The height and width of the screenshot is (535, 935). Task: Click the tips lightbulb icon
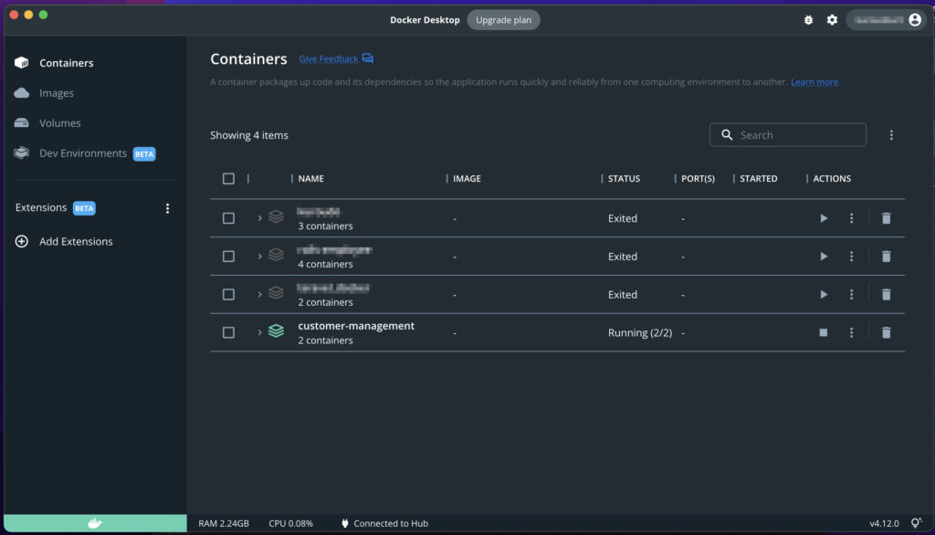tap(917, 523)
